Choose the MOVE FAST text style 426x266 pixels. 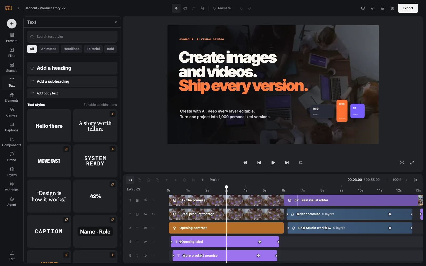49,161
